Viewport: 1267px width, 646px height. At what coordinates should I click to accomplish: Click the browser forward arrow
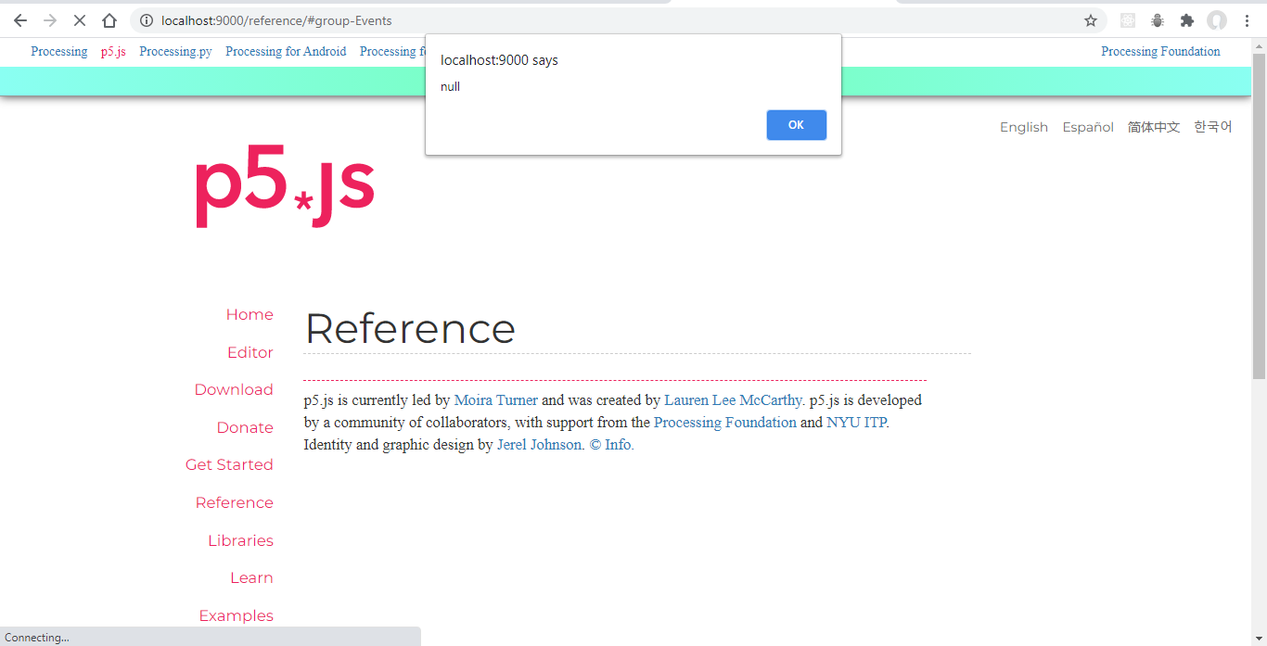[x=50, y=20]
